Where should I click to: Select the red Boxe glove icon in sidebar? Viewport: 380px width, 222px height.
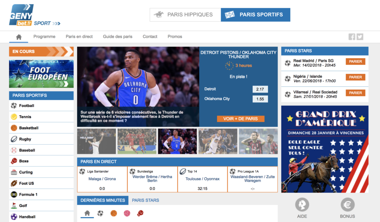click(14, 161)
